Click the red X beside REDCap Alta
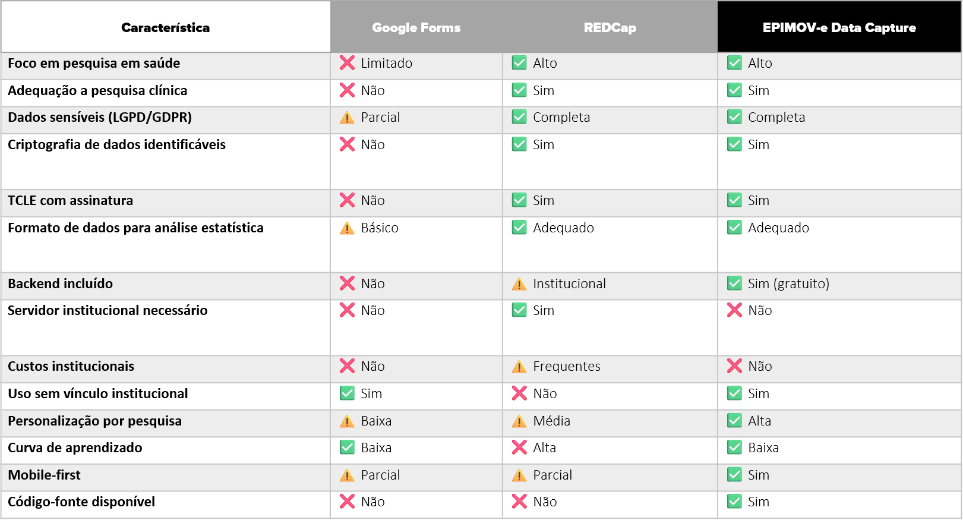The width and height of the screenshot is (963, 520). coord(519,447)
